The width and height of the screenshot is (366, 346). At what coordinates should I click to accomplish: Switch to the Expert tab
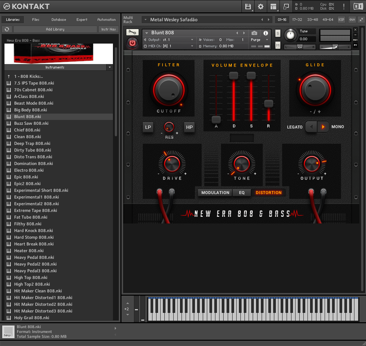[82, 20]
